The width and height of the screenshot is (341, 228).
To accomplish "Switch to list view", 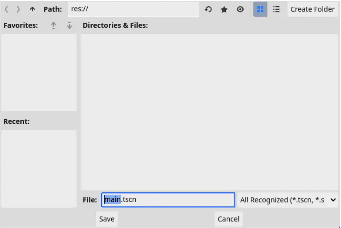I will click(x=276, y=10).
